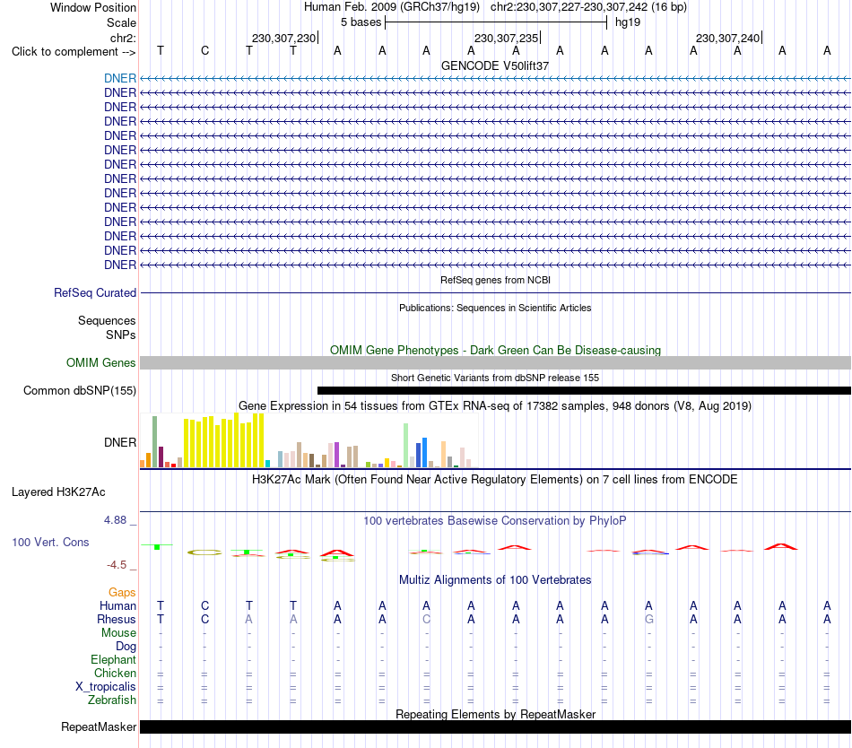Select the Elephant species label
This screenshot has width=852, height=748.
[114, 660]
